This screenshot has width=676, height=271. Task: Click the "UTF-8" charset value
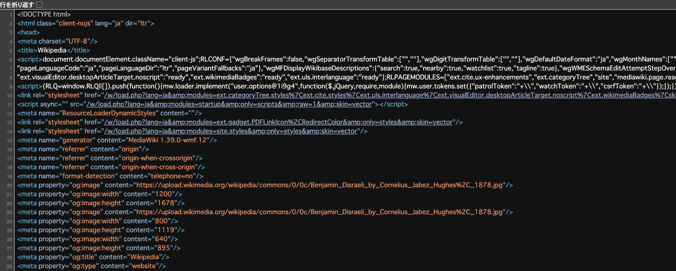[78, 41]
